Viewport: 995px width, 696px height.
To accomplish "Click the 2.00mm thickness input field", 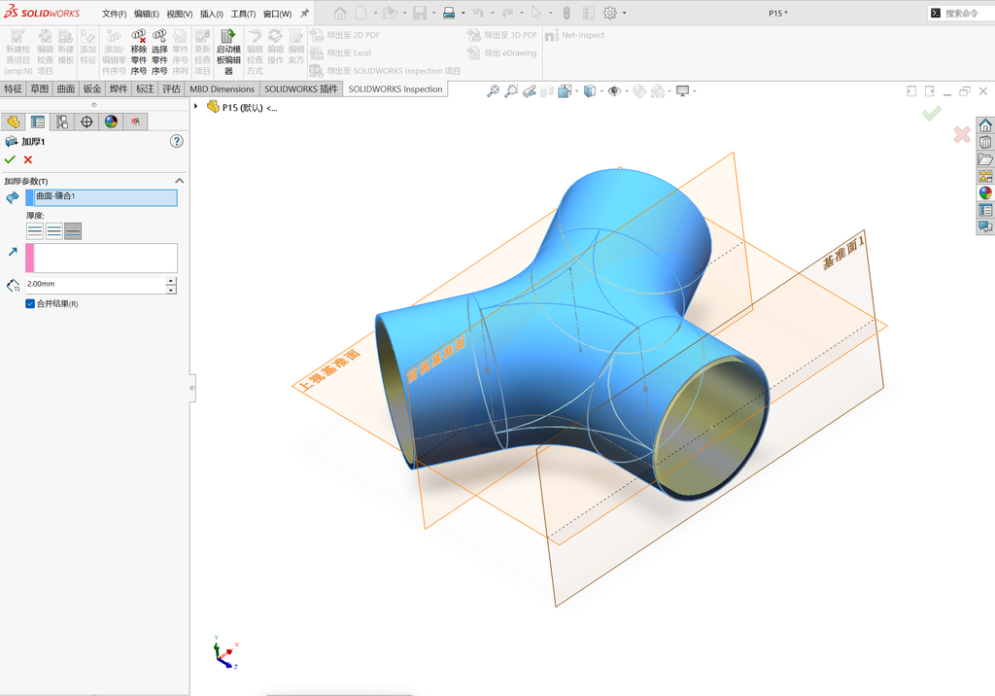I will 96,285.
